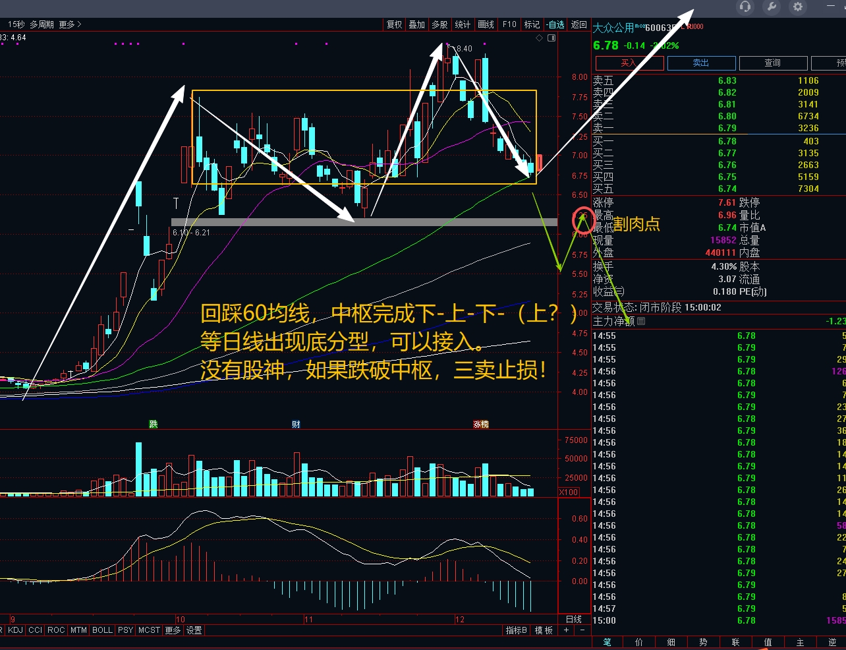
Task: Toggle 自选 watchlist for this stock
Action: pyautogui.click(x=557, y=24)
